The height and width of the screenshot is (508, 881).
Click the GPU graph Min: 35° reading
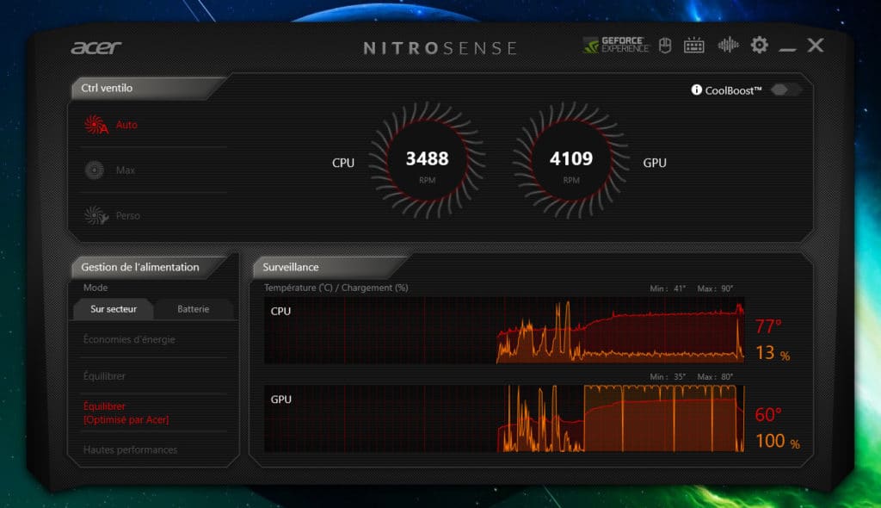coord(668,377)
